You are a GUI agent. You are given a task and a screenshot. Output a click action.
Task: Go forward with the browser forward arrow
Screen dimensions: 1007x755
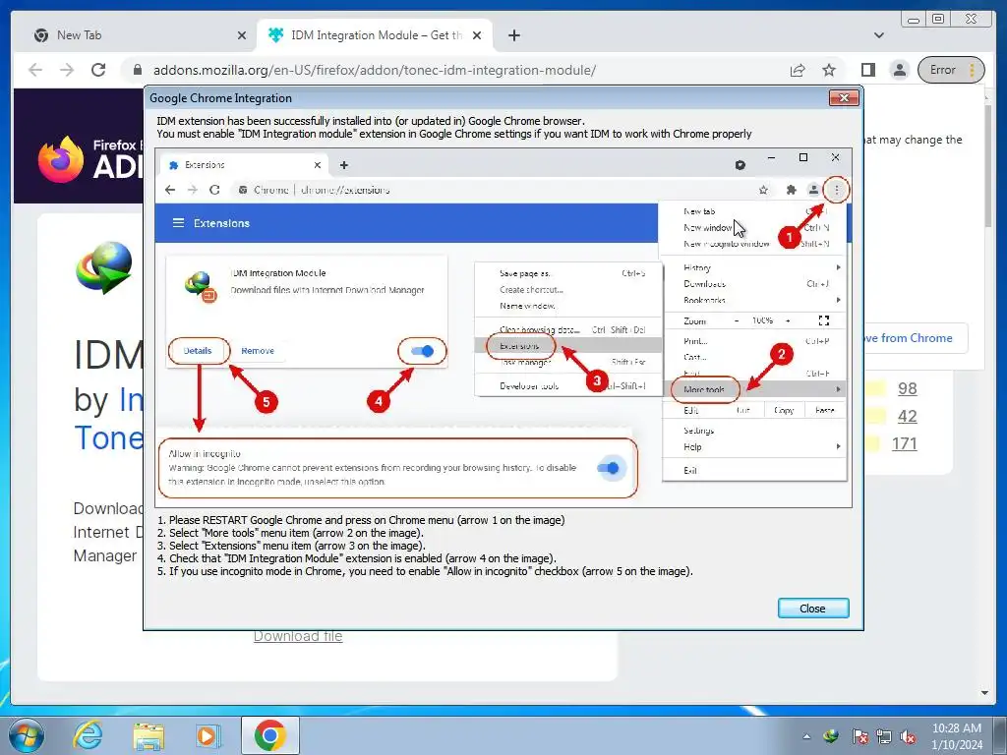tap(67, 70)
